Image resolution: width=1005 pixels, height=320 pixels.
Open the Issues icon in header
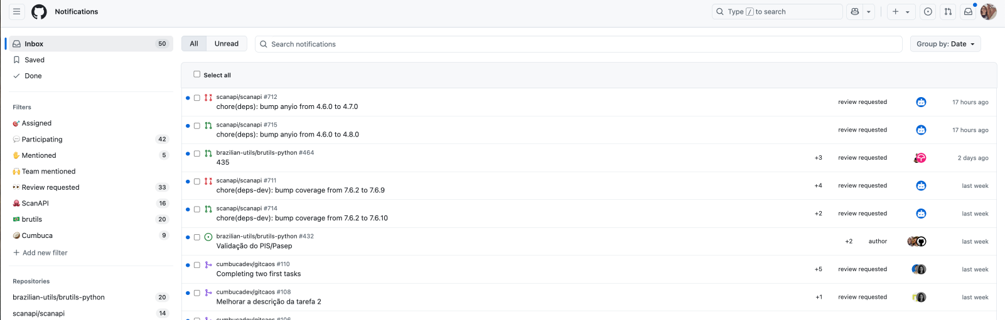click(x=928, y=11)
